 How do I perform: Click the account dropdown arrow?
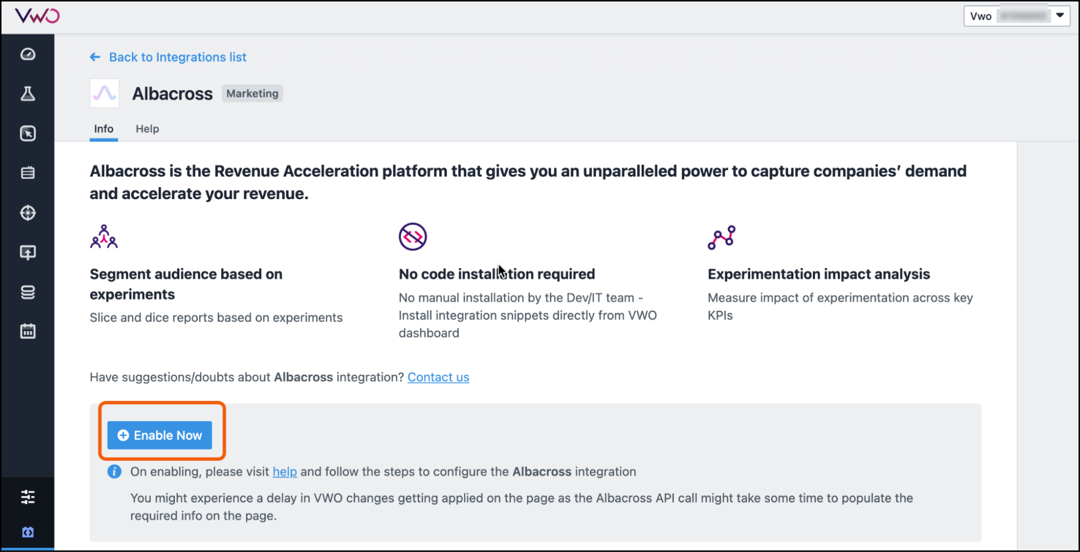coord(1060,16)
